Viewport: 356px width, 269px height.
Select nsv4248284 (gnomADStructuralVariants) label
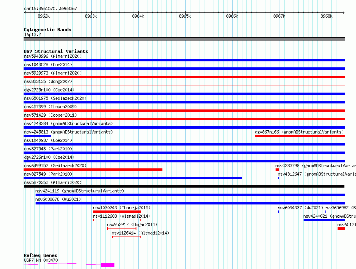(68, 123)
